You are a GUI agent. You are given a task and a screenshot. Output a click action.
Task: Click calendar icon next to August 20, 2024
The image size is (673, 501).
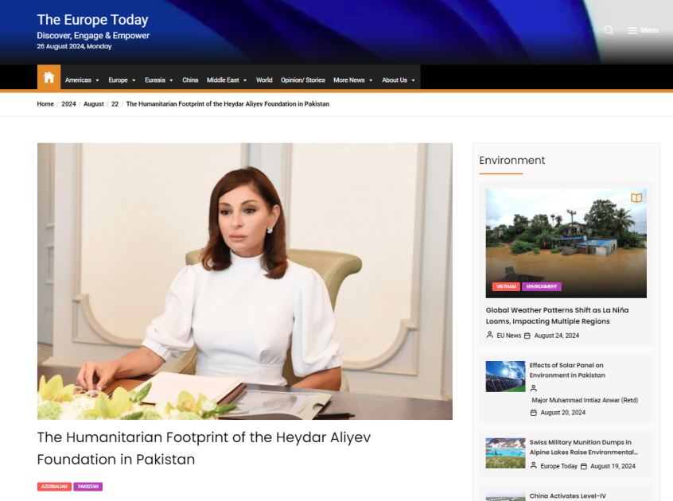[534, 413]
